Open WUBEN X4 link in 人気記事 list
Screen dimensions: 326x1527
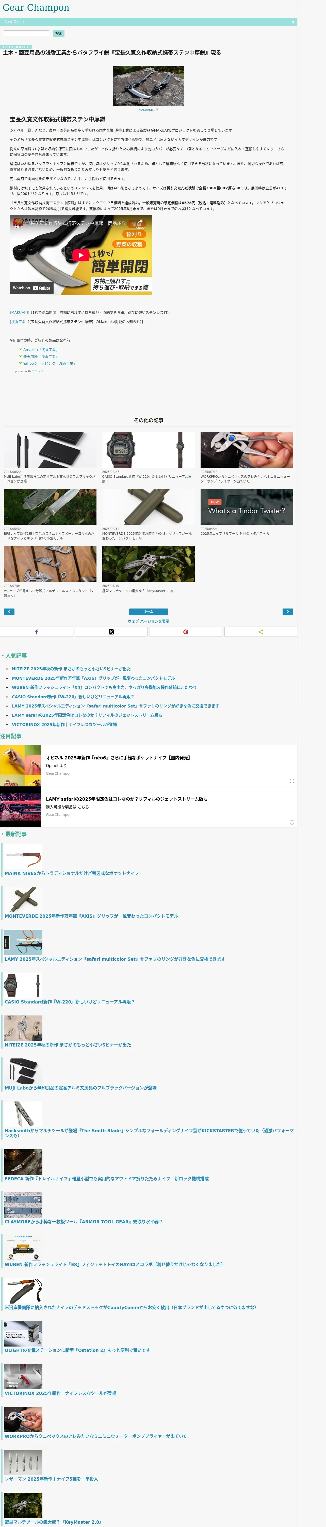click(x=104, y=688)
